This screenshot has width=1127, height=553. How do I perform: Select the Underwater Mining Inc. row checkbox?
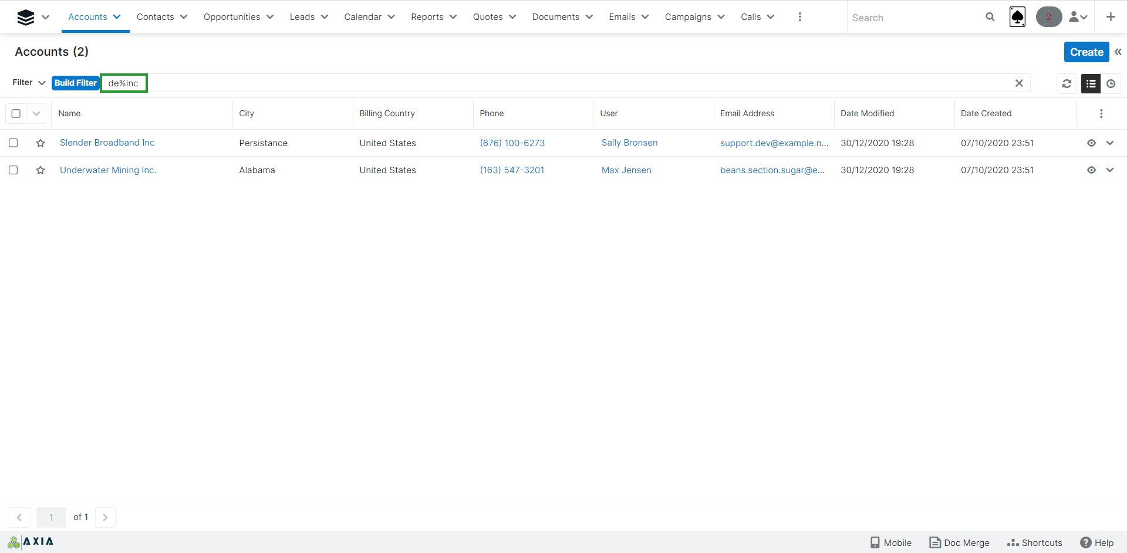pos(14,170)
